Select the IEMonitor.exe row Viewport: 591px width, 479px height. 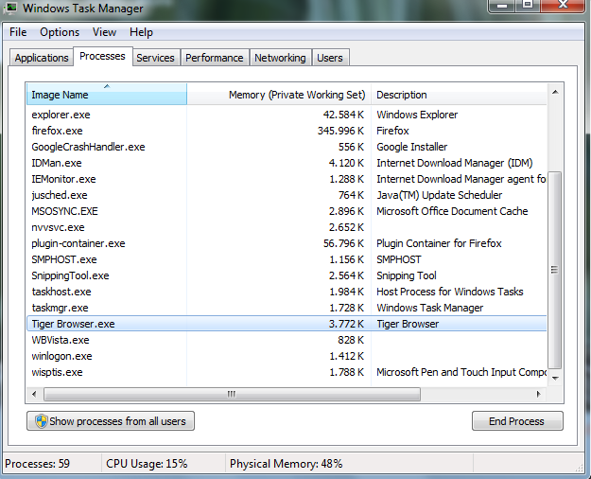(287, 179)
